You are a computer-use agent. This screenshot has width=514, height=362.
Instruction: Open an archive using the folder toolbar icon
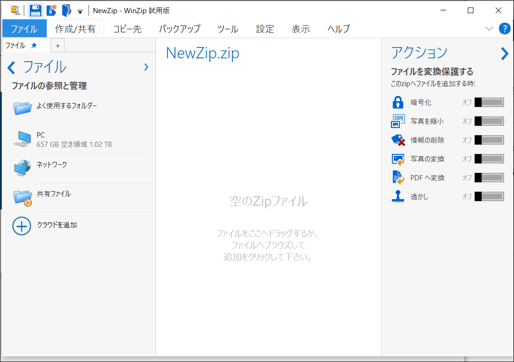point(65,10)
